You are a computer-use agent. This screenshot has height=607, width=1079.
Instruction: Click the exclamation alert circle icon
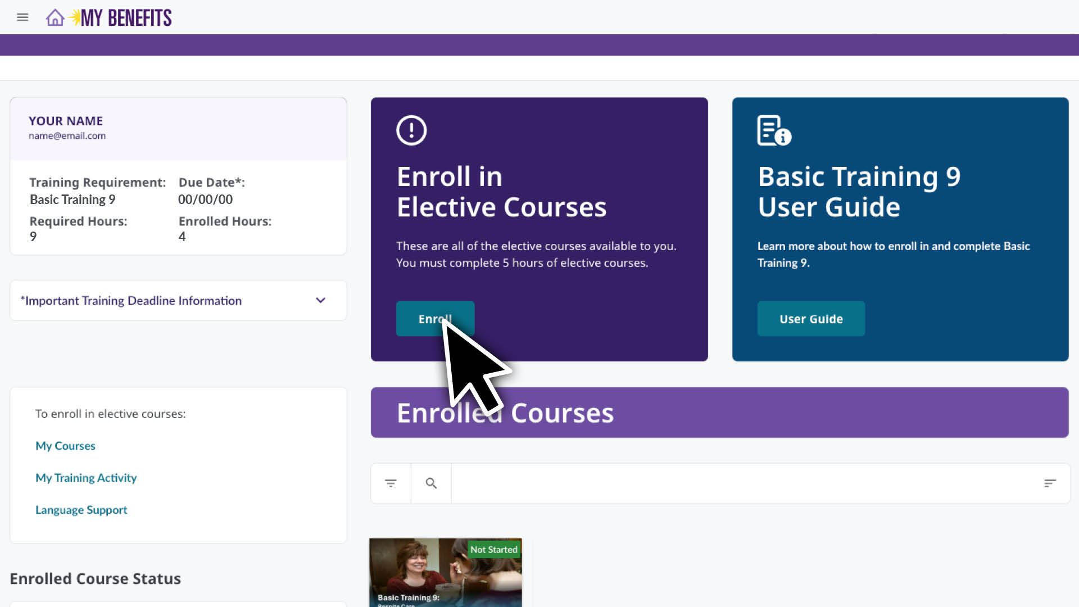coord(411,130)
